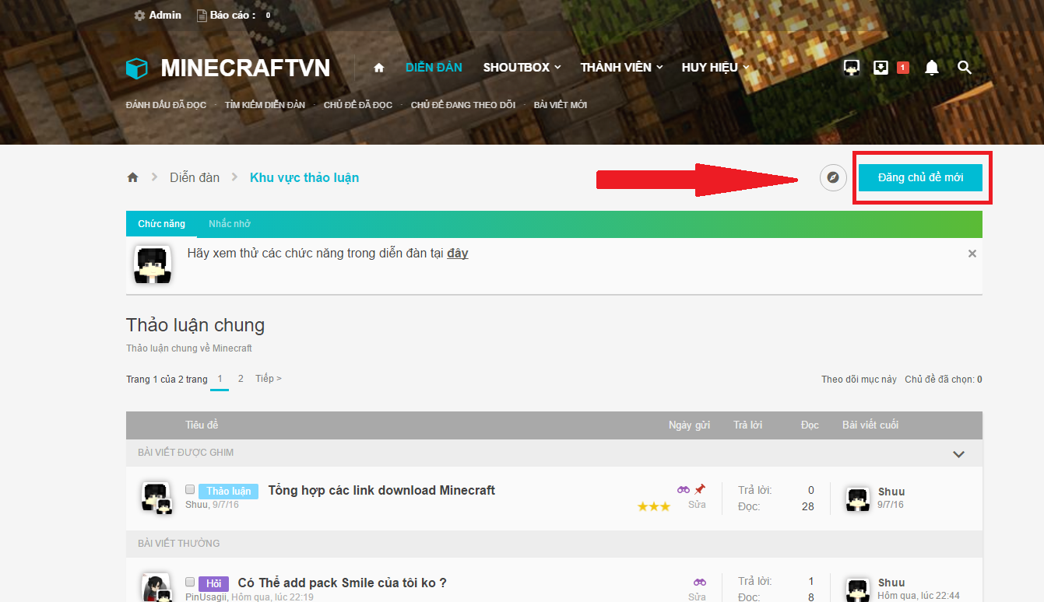Open the Admin gear settings icon

(x=139, y=16)
